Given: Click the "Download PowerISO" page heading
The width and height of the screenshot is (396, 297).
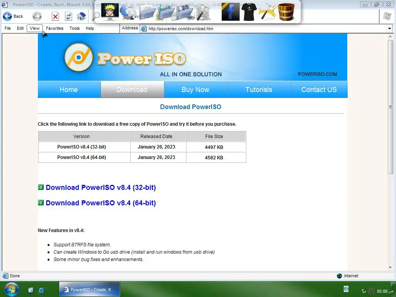Looking at the screenshot, I should point(191,107).
